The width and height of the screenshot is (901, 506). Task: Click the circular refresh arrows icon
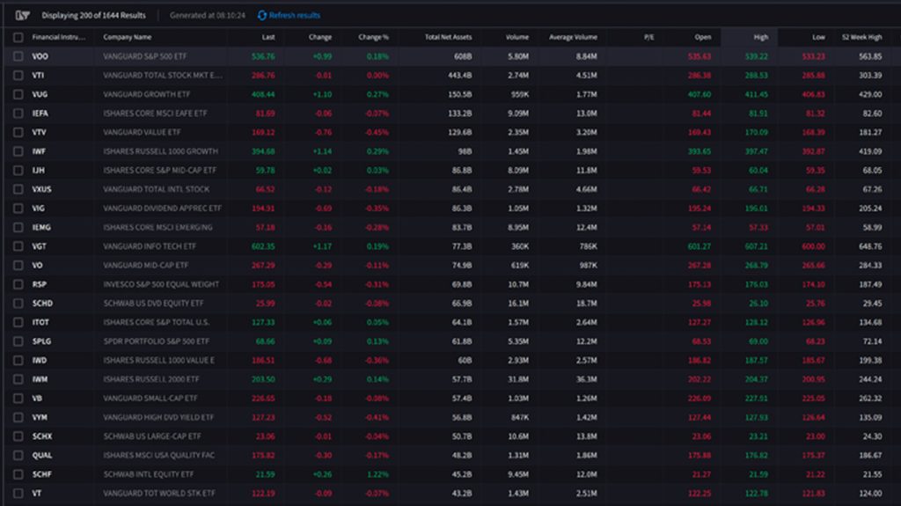pos(262,16)
